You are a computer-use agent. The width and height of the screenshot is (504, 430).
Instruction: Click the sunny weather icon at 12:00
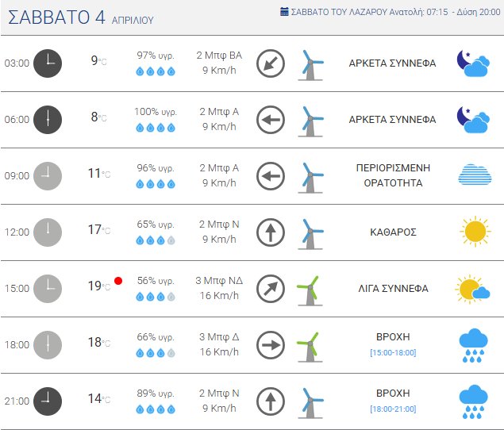pos(474,232)
